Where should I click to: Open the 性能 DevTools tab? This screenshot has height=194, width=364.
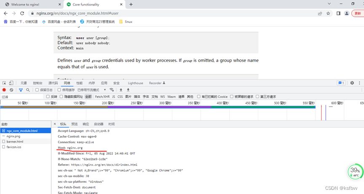point(79,83)
